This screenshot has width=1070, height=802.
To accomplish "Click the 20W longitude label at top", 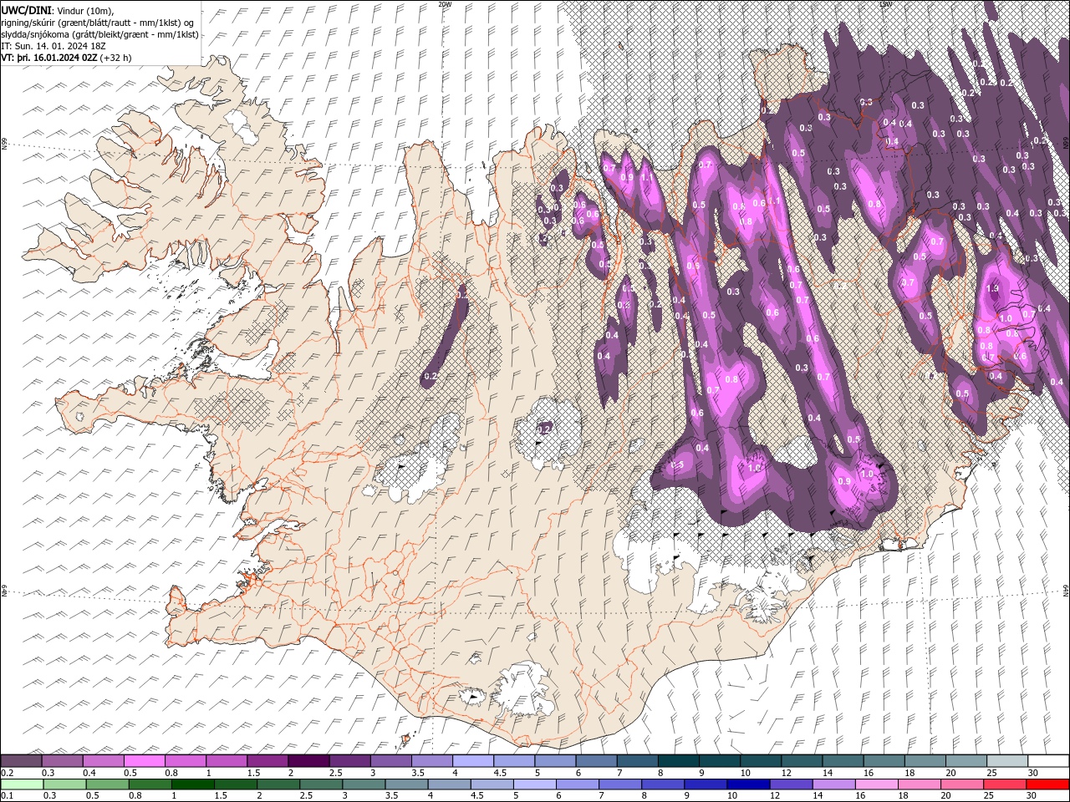I will [445, 4].
